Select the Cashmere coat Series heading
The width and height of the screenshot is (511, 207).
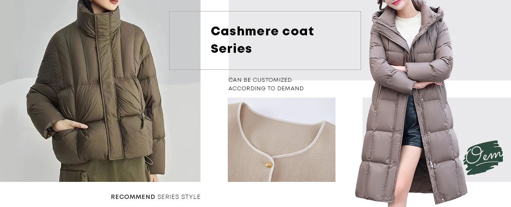262,40
